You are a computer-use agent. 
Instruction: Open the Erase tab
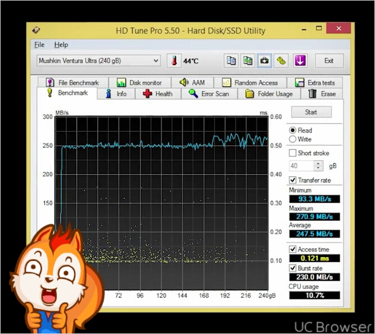pos(322,94)
